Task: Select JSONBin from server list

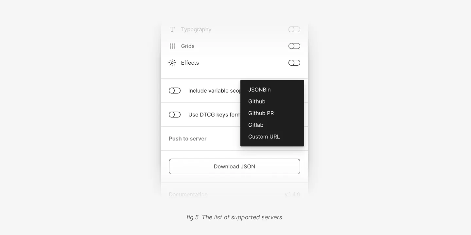Action: tap(259, 90)
